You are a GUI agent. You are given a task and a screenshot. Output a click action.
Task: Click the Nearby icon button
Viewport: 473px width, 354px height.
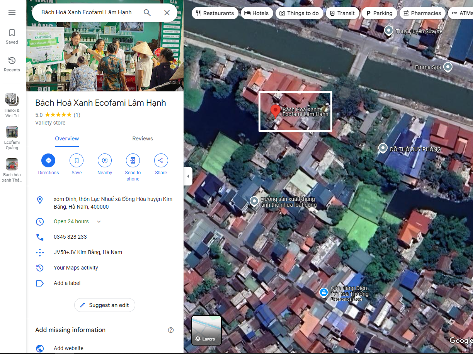[105, 160]
